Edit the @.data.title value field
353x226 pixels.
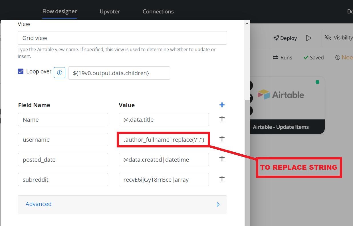(164, 119)
